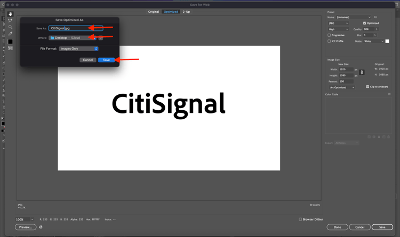The width and height of the screenshot is (400, 237).
Task: Open the Preset options menu icon
Action: click(375, 17)
